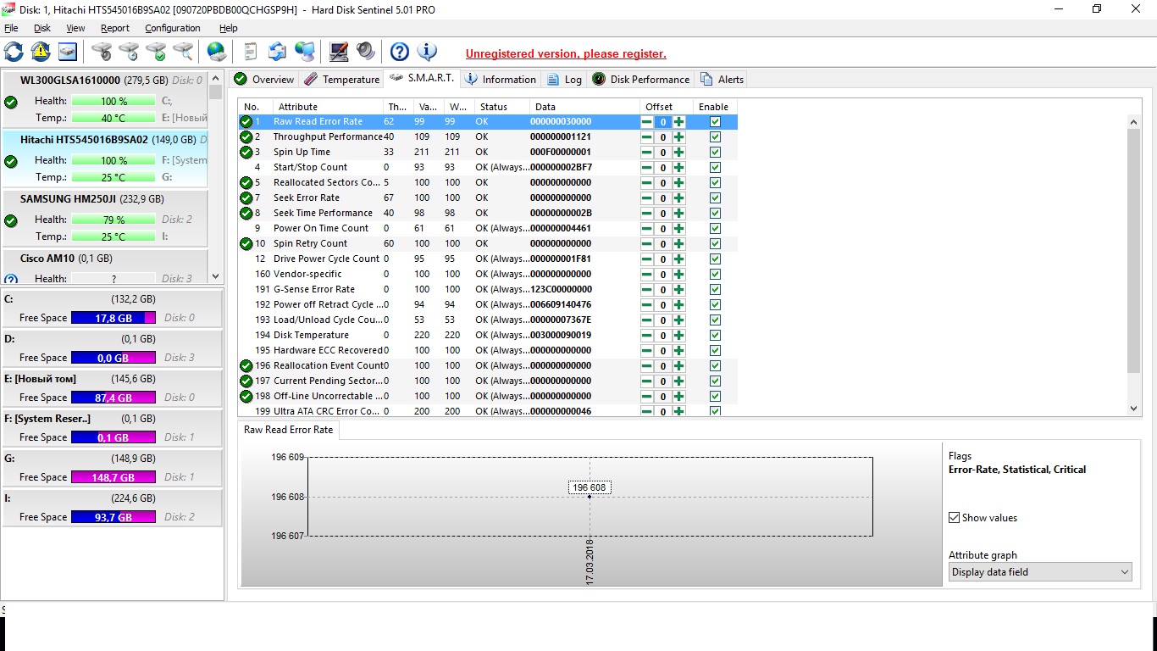Click the blue refresh arrows toolbar icon
Viewport: 1157px width, 651px height.
point(14,52)
